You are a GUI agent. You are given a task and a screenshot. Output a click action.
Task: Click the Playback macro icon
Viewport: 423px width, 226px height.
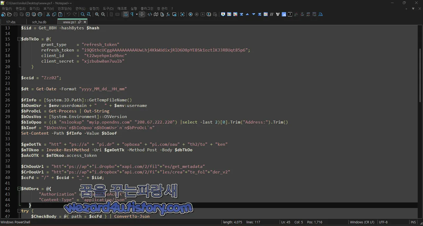point(203,15)
